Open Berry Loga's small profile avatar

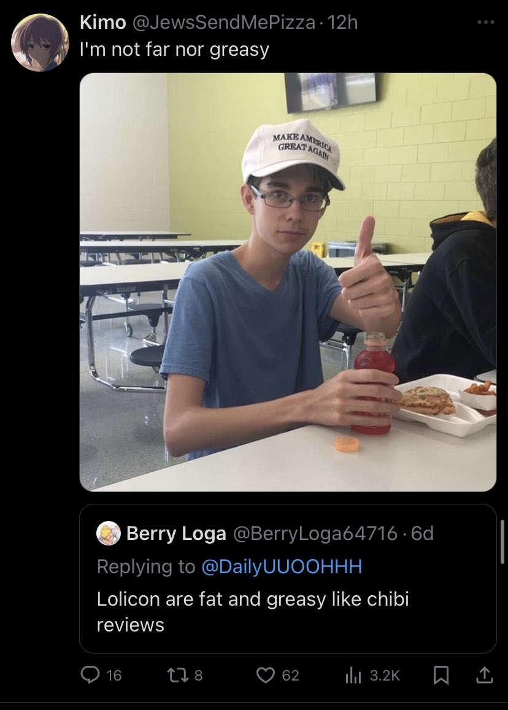[x=109, y=533]
